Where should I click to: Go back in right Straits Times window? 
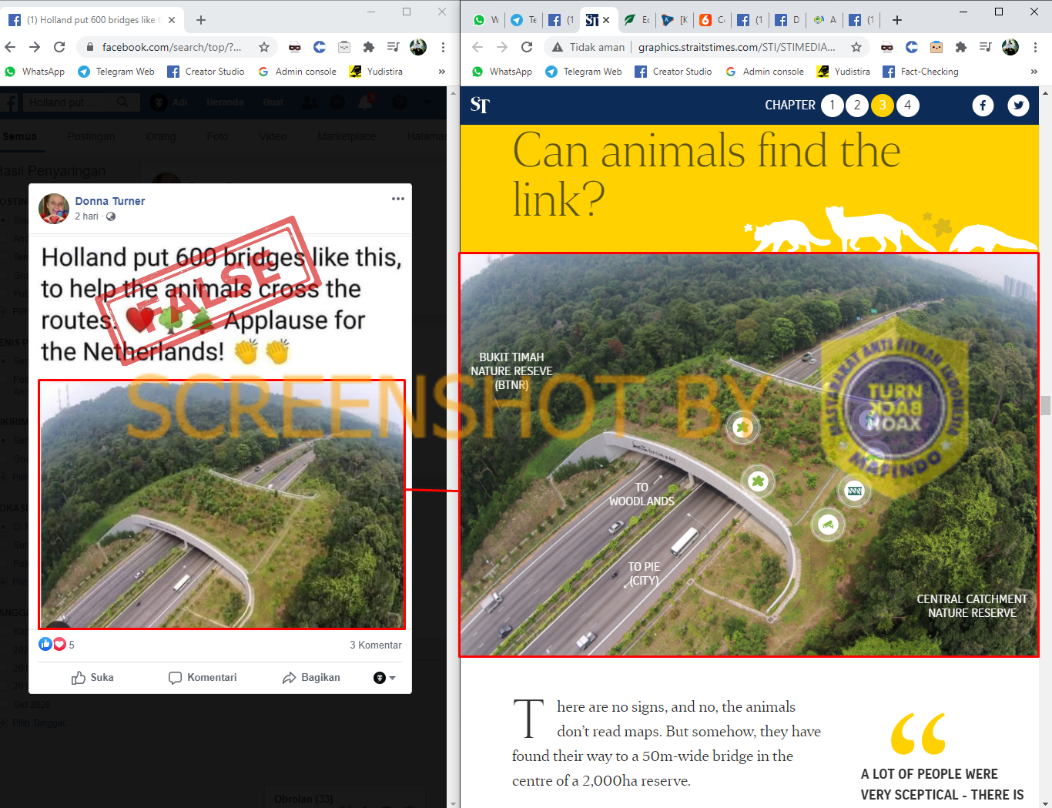477,47
